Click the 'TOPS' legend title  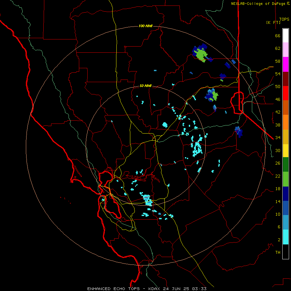(284, 19)
